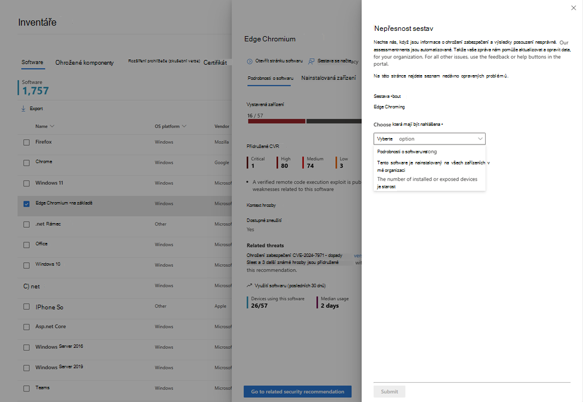Tick the .net Rámec row checkbox
Screen dimensions: 583x402
click(x=26, y=224)
